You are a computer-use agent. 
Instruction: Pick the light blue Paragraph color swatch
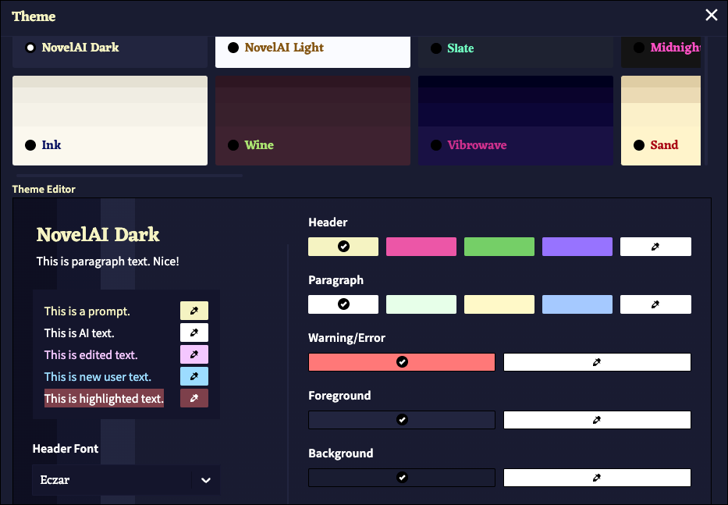coord(577,304)
